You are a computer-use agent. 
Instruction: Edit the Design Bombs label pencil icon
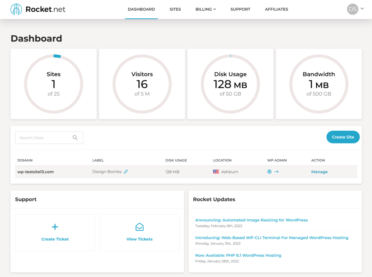[x=126, y=171]
